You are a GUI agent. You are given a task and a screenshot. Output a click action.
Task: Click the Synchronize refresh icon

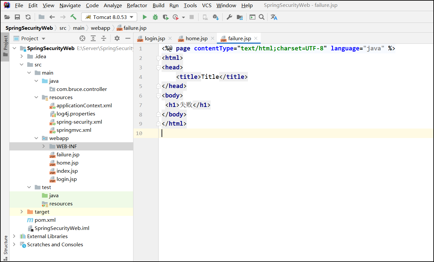click(28, 17)
